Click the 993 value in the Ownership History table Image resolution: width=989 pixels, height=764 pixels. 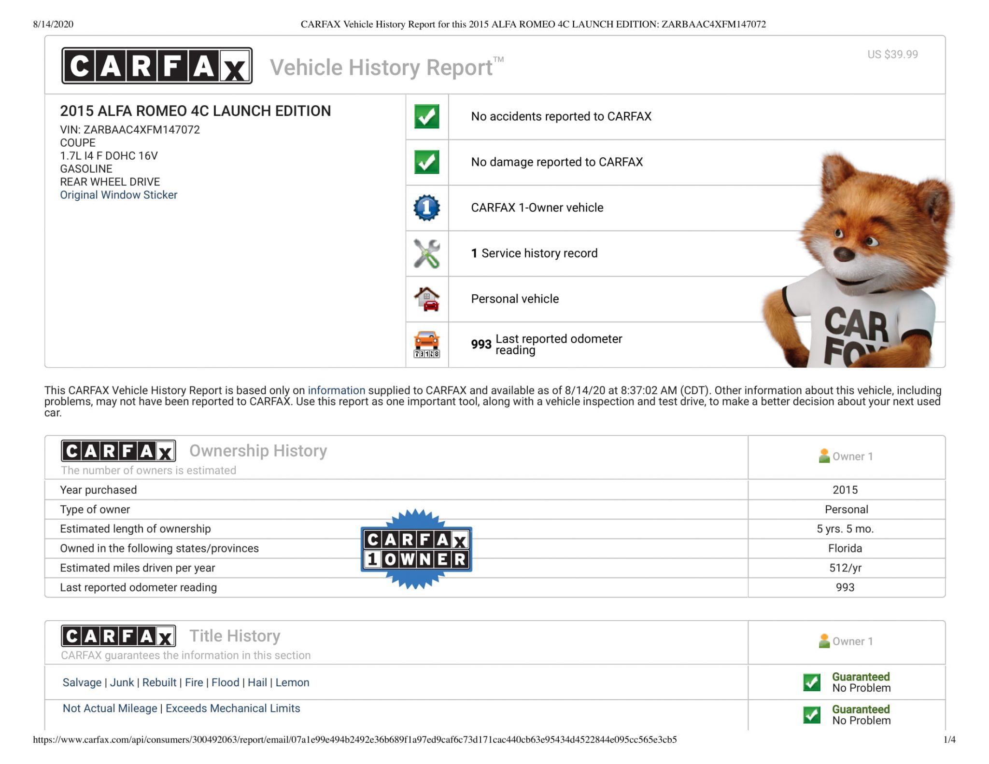pos(845,588)
